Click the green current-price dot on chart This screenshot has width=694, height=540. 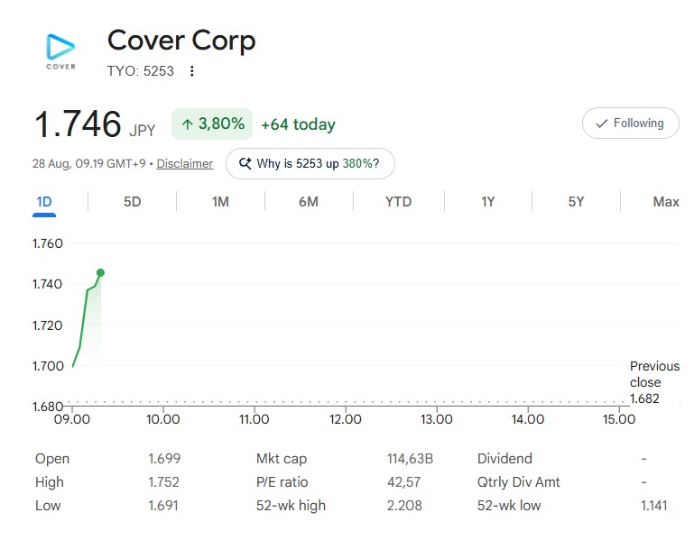(100, 272)
